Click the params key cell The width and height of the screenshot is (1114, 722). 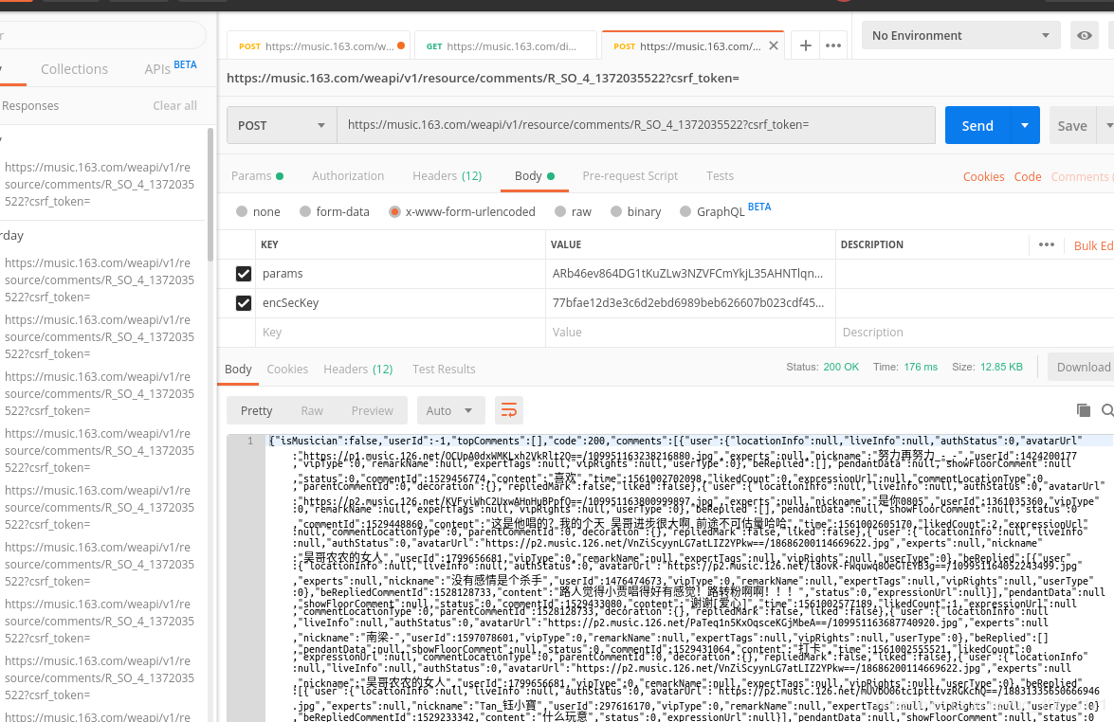(400, 273)
